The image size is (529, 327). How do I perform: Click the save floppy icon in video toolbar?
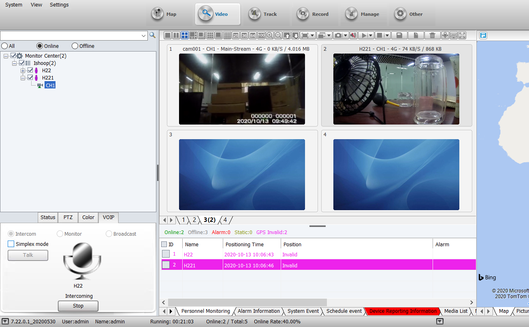pyautogui.click(x=399, y=35)
